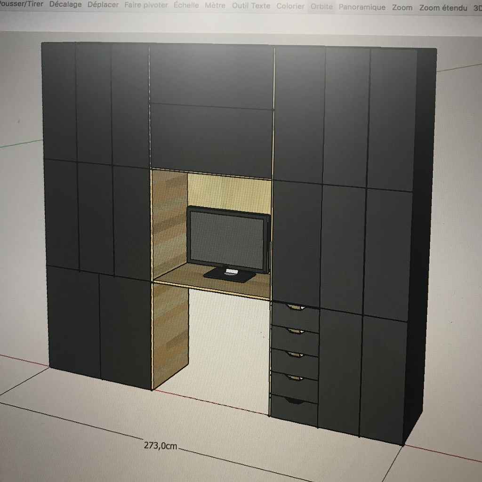The height and width of the screenshot is (482, 482).
Task: Click the top drawer front with handle
Action: (x=296, y=317)
